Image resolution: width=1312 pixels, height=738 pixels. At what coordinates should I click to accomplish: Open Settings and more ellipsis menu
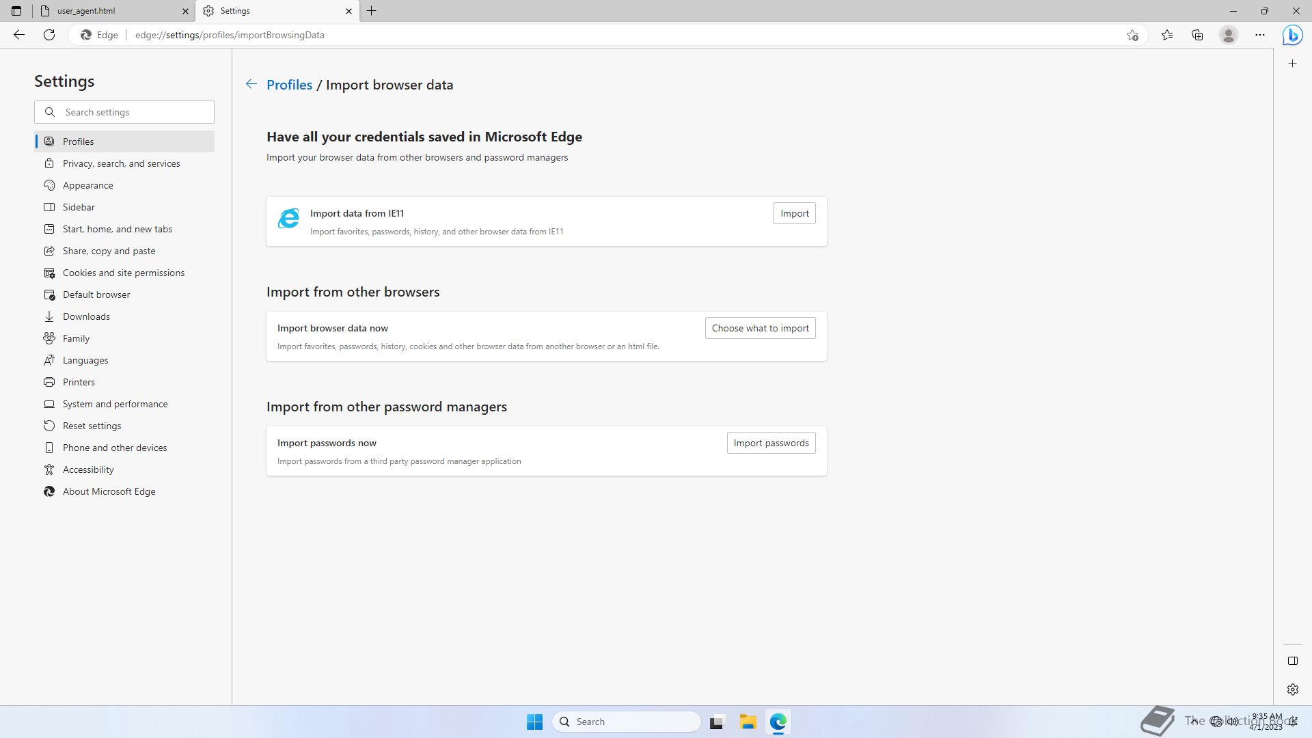(x=1260, y=35)
